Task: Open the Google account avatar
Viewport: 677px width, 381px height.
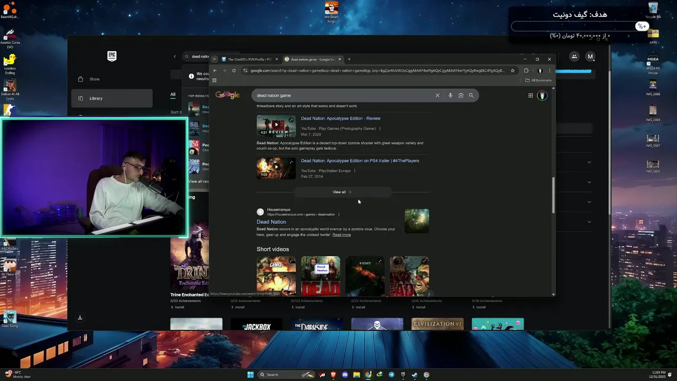Action: pyautogui.click(x=542, y=95)
